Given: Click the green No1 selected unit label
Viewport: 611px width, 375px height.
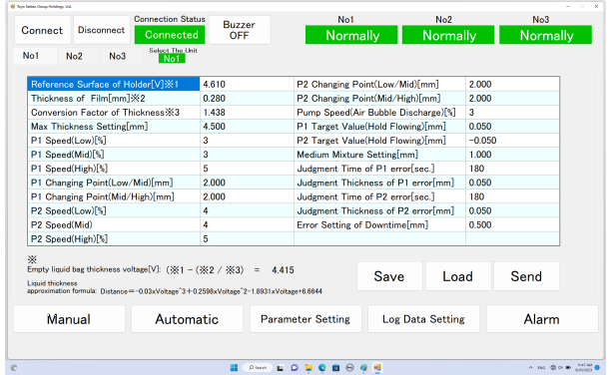Looking at the screenshot, I should pos(172,59).
